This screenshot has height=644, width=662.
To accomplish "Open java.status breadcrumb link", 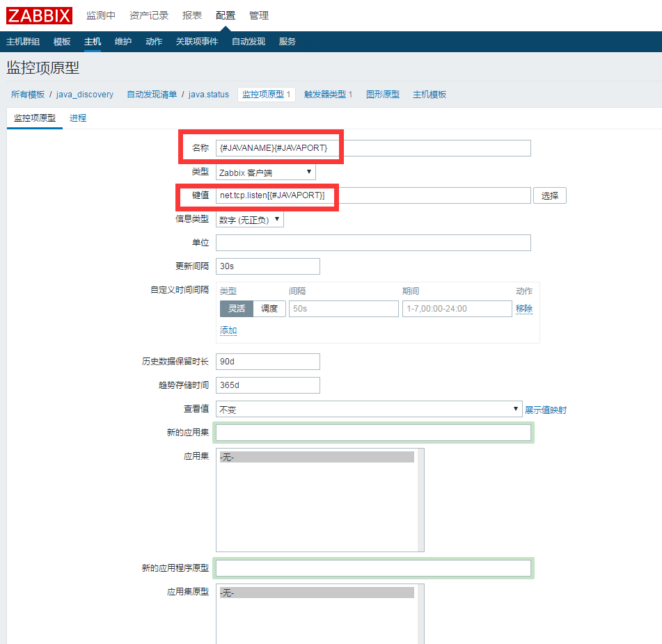I will pyautogui.click(x=209, y=95).
